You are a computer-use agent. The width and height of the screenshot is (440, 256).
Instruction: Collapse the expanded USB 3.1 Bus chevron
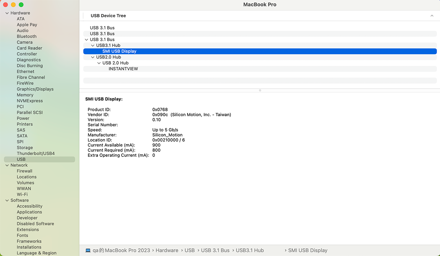[86, 39]
